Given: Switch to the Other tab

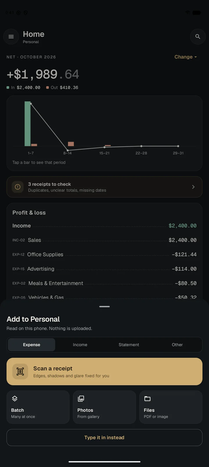Looking at the screenshot, I should pyautogui.click(x=177, y=345).
